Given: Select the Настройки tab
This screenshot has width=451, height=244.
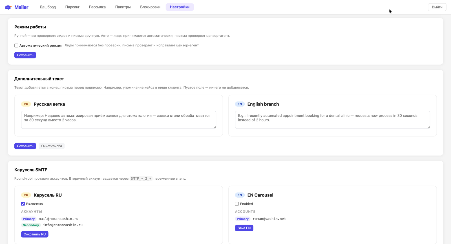Looking at the screenshot, I should point(180,7).
